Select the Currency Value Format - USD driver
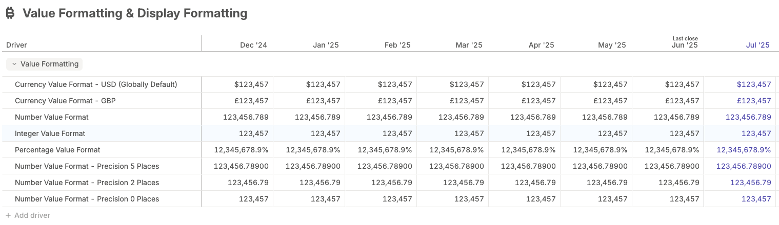The image size is (779, 225). 96,84
